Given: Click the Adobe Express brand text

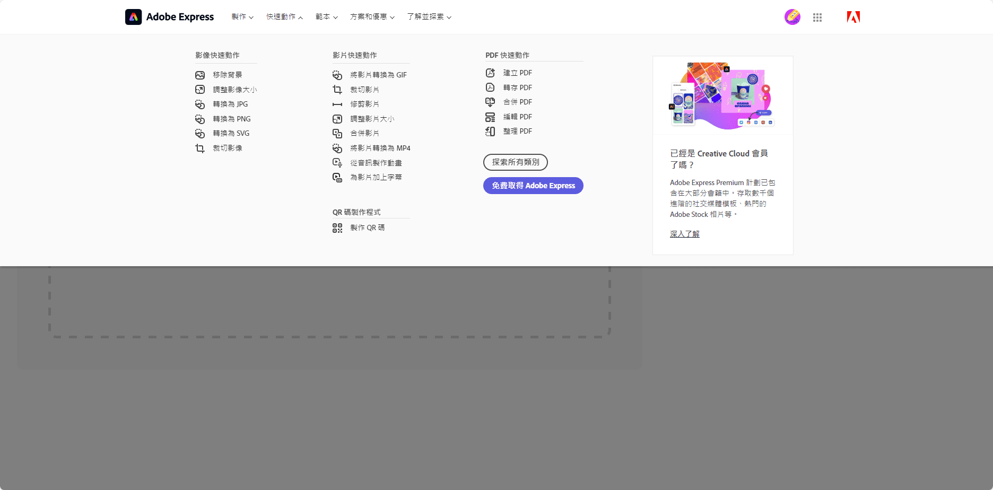Looking at the screenshot, I should pos(180,17).
